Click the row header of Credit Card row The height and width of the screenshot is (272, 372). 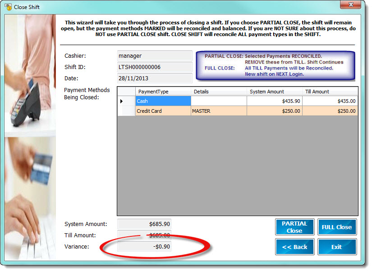126,111
